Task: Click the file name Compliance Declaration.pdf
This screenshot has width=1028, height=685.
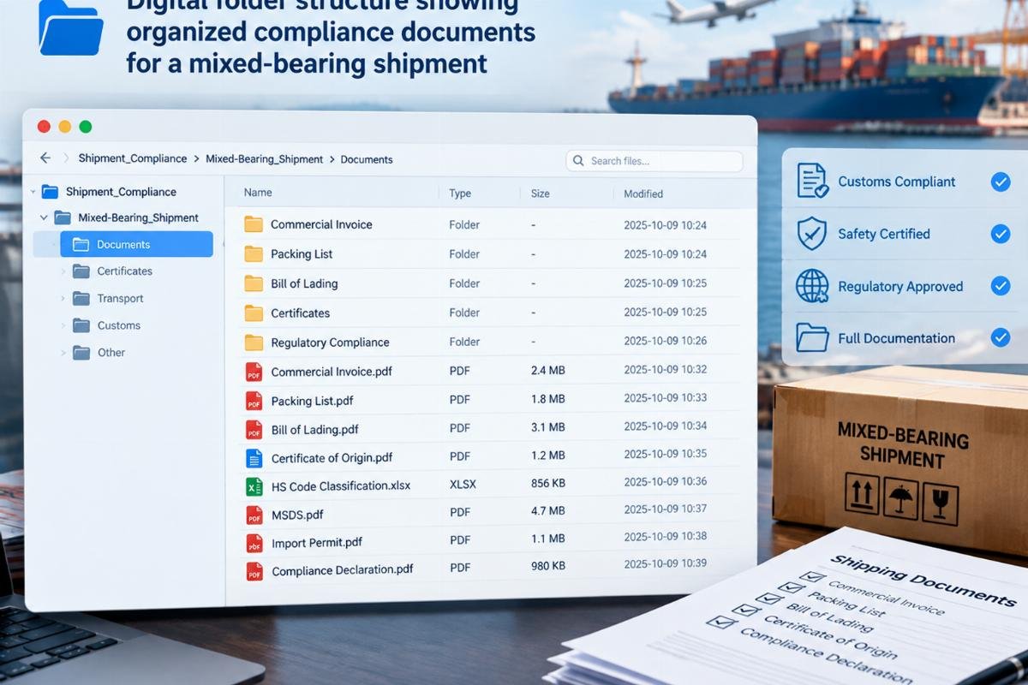Action: click(x=342, y=570)
